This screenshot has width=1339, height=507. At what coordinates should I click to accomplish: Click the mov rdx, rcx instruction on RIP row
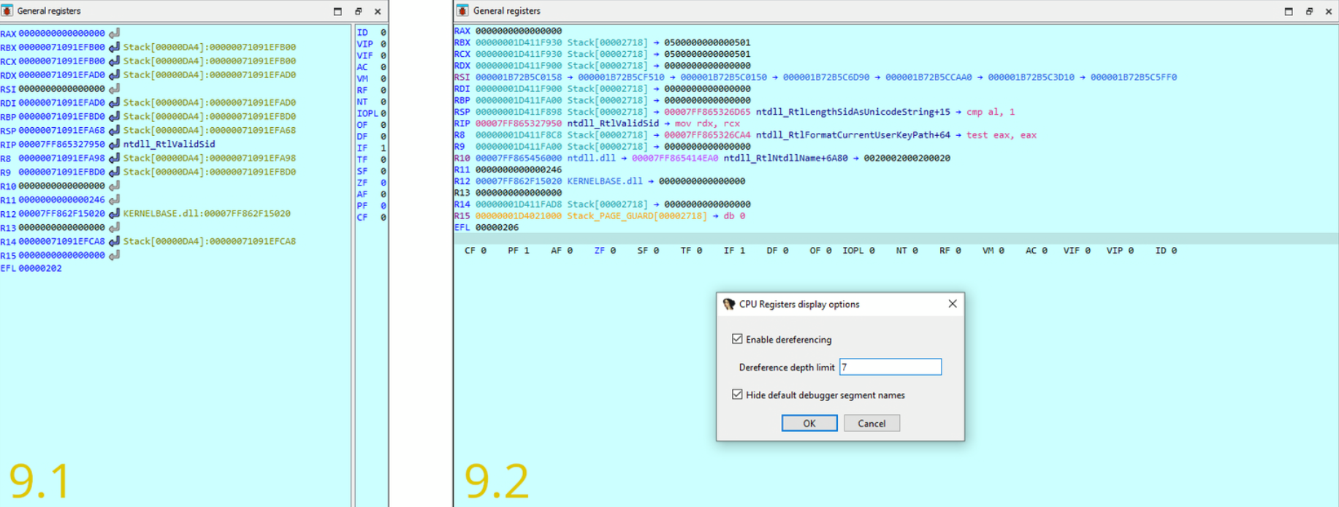(707, 124)
